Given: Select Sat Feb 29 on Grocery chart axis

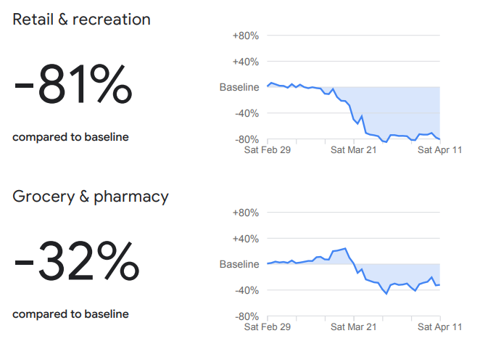Looking at the screenshot, I should (267, 327).
